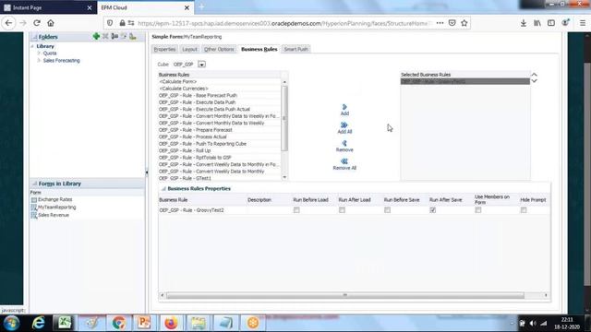Go back with the browser back arrow
Image resolution: width=591 pixels, height=332 pixels.
[8, 23]
